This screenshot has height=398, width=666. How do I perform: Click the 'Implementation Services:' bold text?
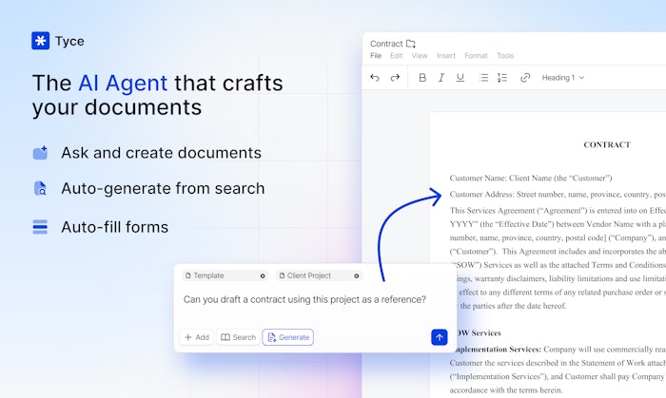[497, 350]
